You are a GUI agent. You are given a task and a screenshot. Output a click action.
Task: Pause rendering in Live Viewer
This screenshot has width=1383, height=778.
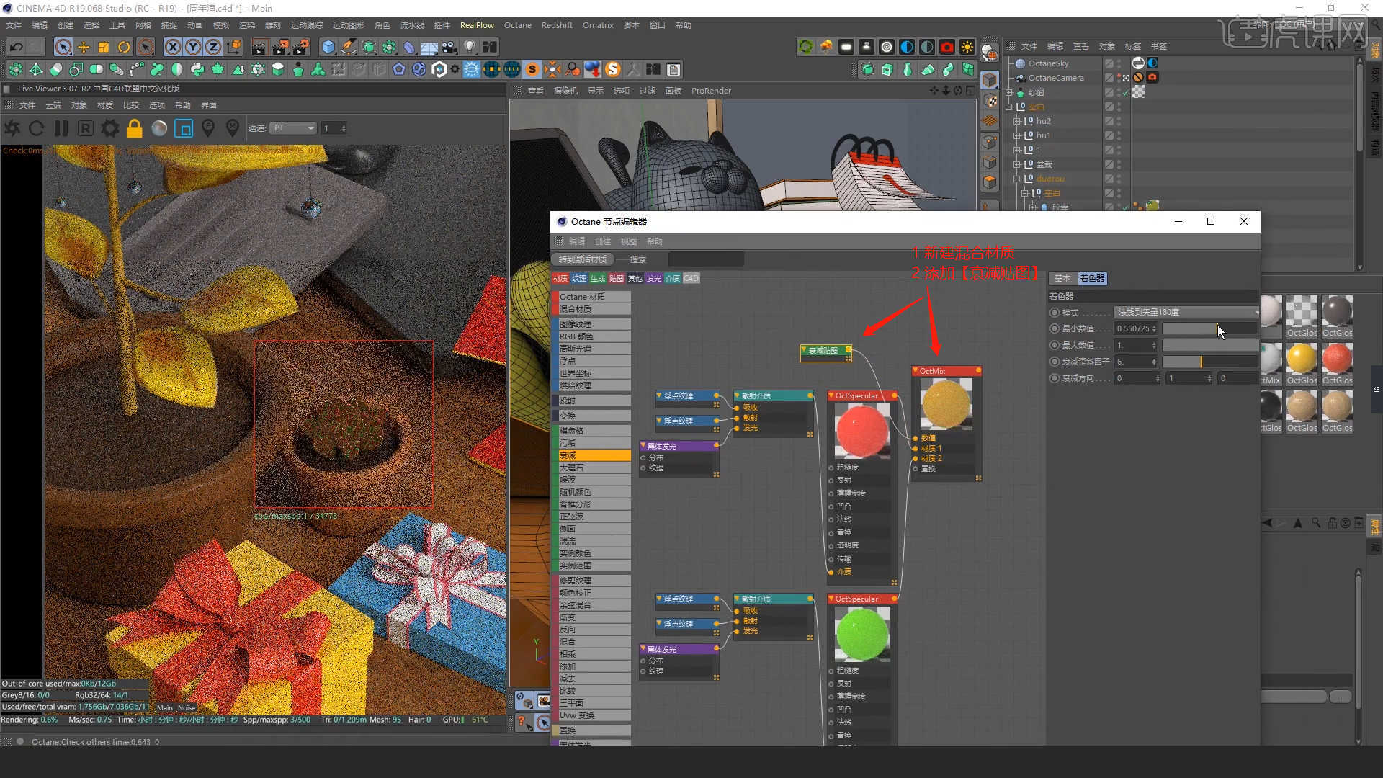(x=61, y=129)
